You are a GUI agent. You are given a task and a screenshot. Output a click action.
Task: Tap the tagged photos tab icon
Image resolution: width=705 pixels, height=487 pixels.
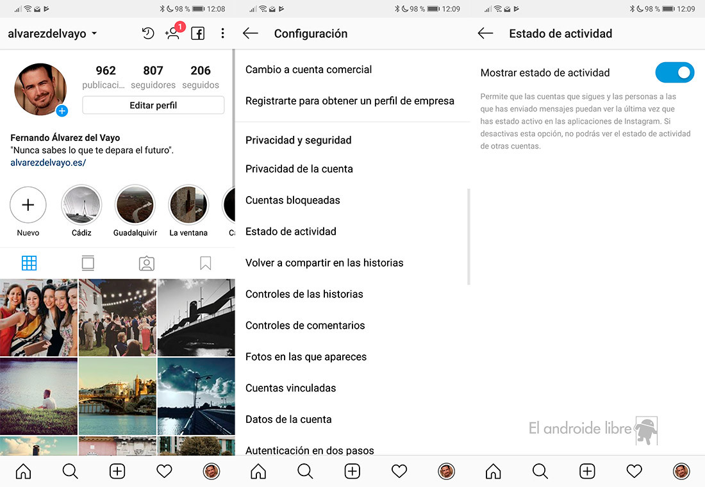[x=147, y=263]
